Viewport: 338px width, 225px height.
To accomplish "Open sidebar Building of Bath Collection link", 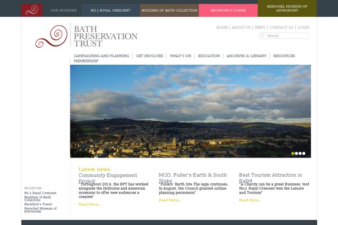I will click(x=38, y=199).
